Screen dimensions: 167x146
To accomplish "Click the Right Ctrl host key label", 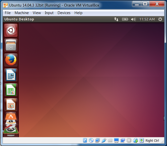I will (x=152, y=140).
